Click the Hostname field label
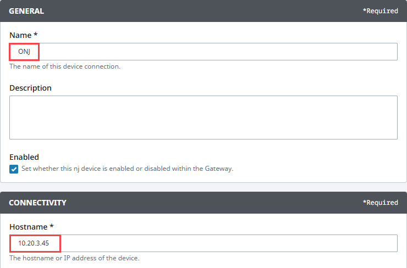Screen dimensions: 407x268 point(29,227)
